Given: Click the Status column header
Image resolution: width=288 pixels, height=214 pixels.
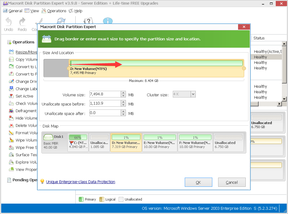Looking at the screenshot, I should tap(259, 38).
